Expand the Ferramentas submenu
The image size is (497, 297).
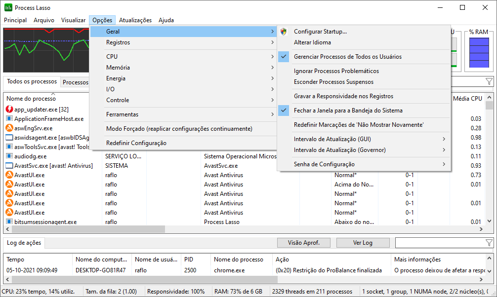[183, 114]
